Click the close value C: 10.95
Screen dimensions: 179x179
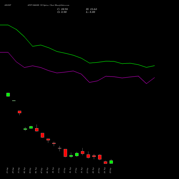(63, 9)
